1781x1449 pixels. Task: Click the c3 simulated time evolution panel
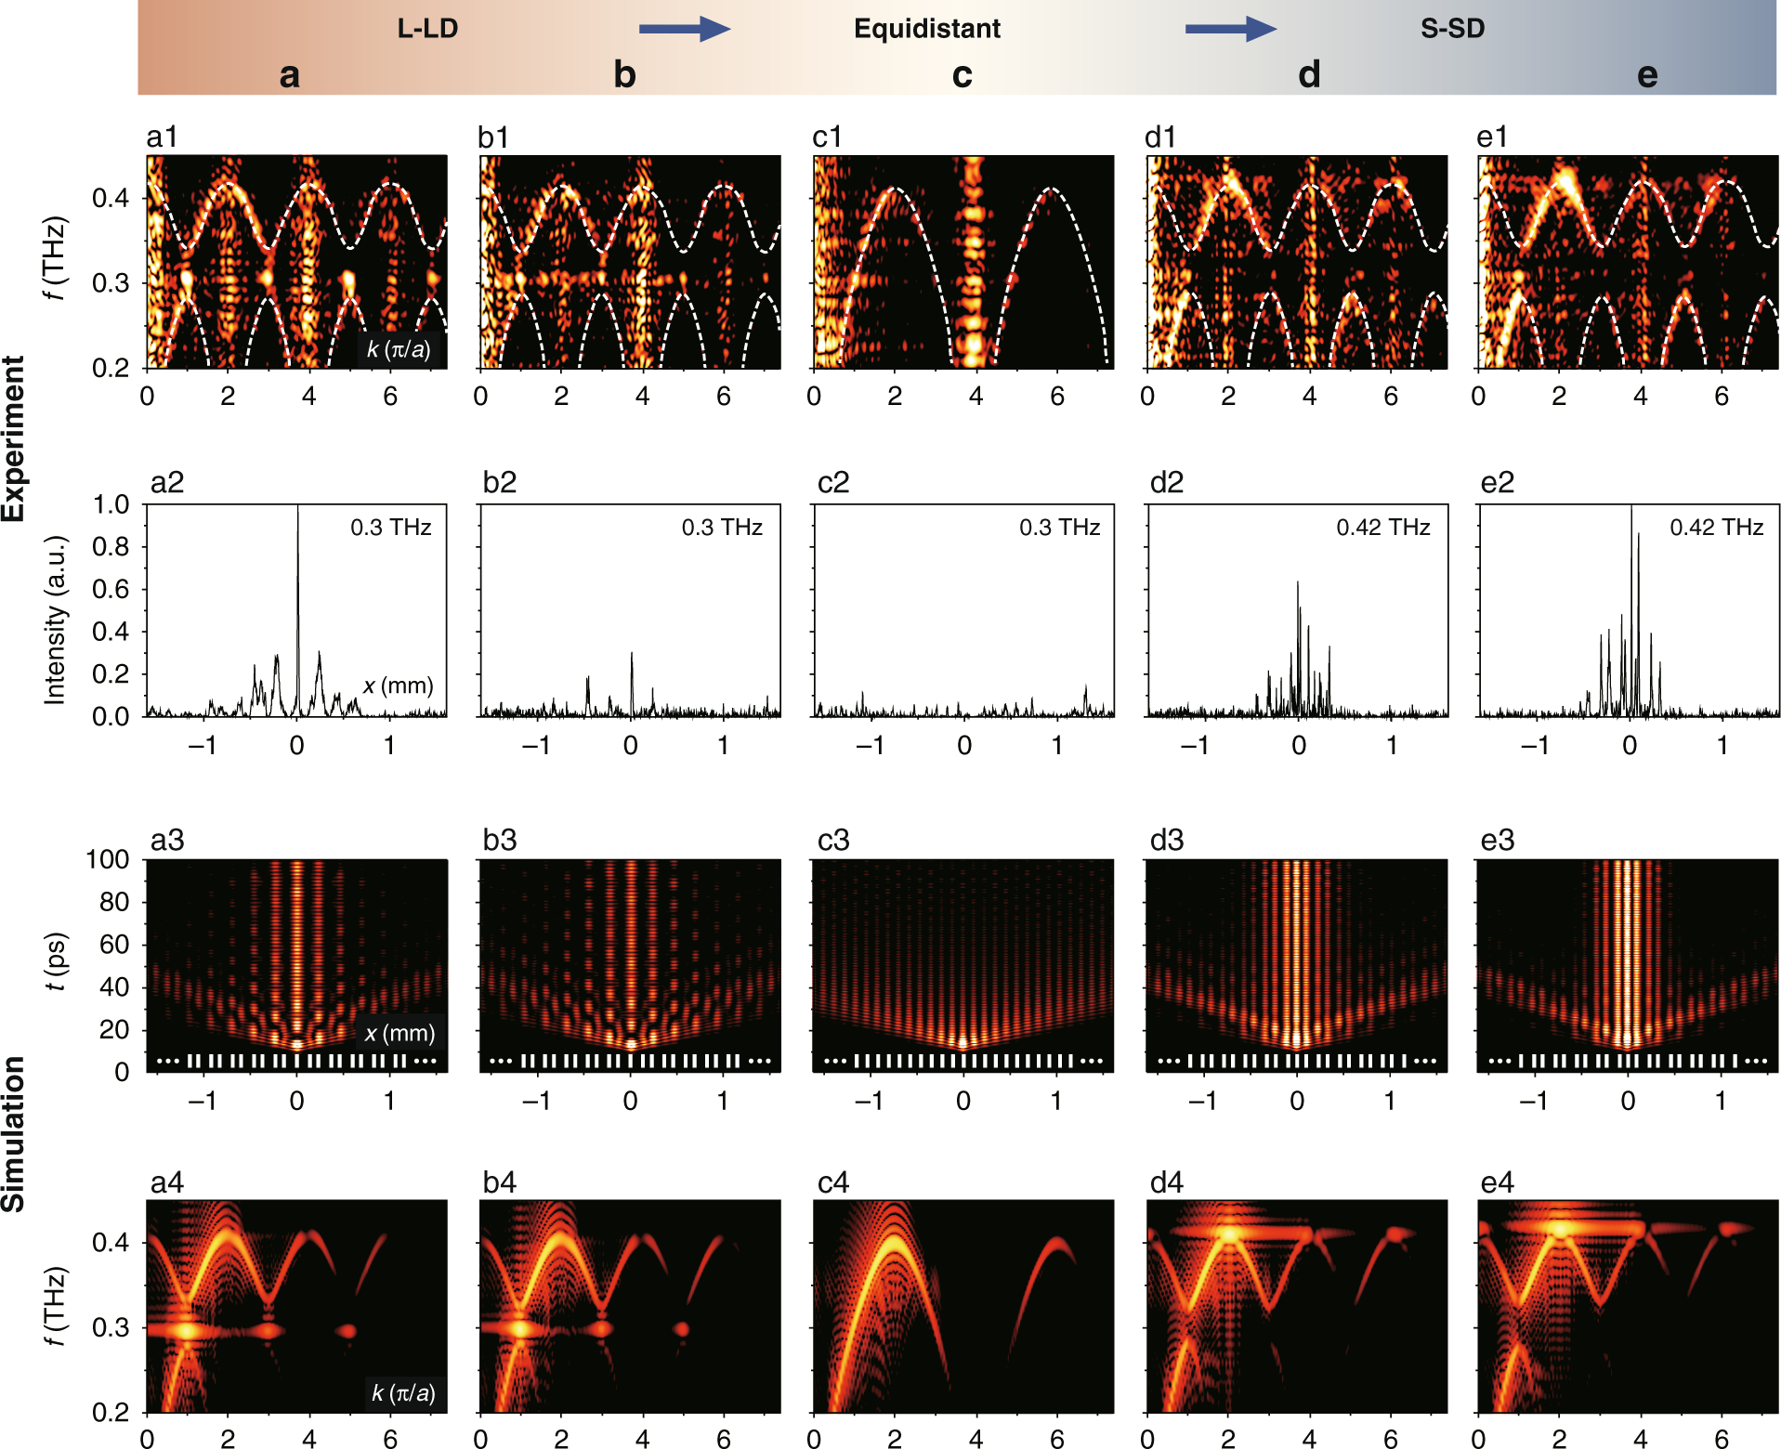963,966
